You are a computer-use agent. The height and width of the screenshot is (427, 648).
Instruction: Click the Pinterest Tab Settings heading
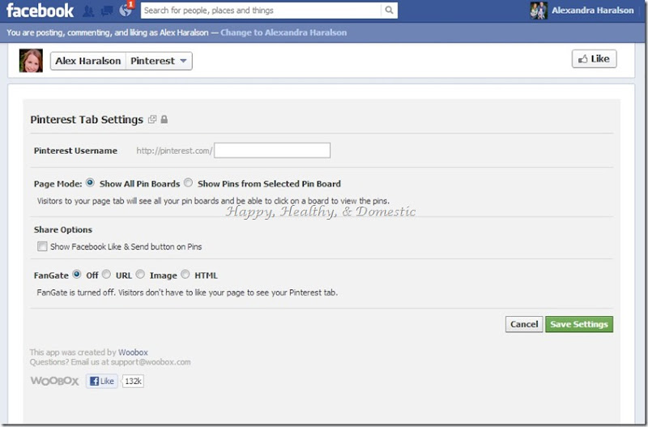(87, 119)
